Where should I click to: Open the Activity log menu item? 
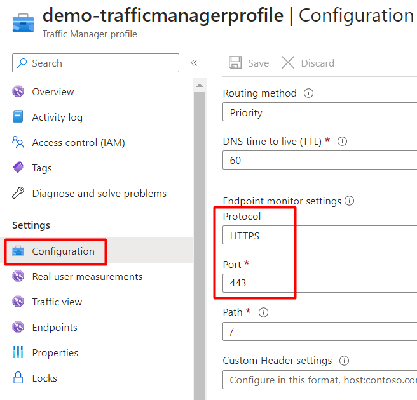pyautogui.click(x=57, y=117)
